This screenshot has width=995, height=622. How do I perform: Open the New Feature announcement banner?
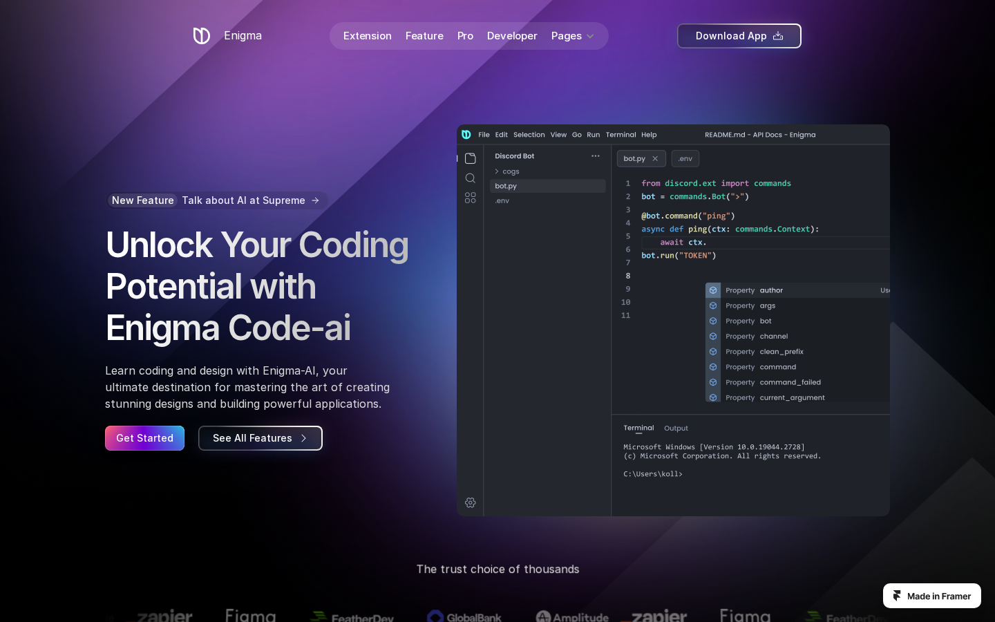[217, 200]
